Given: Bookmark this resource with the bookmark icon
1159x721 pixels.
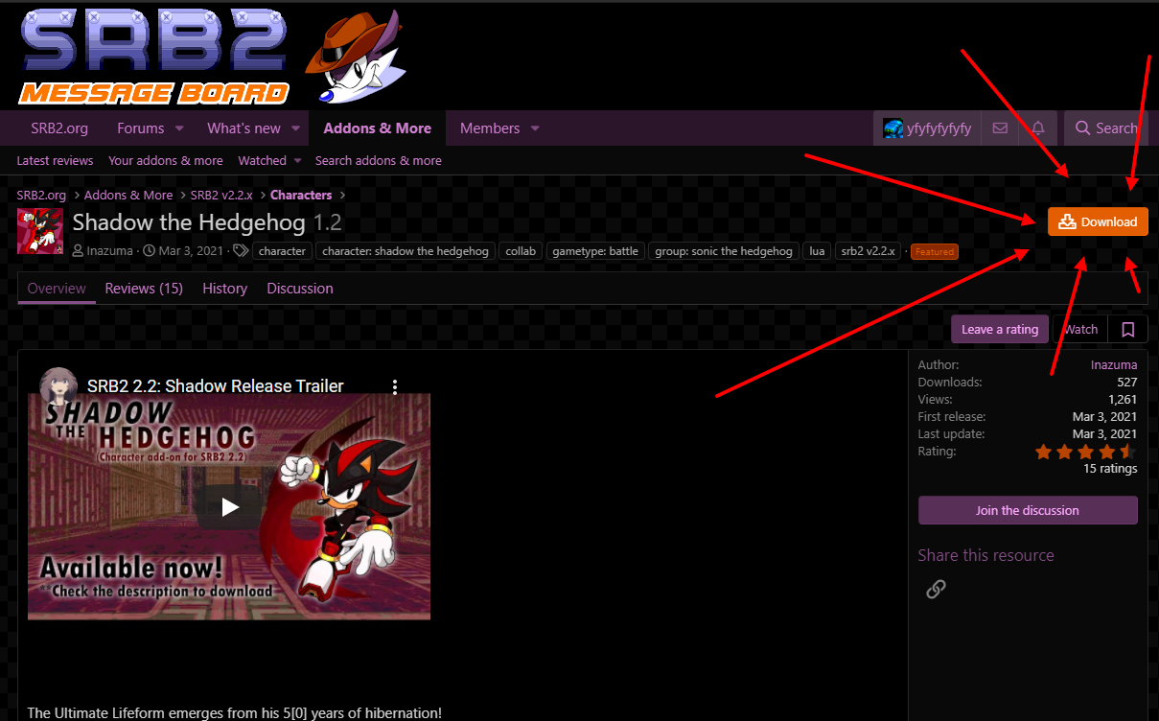Looking at the screenshot, I should pos(1128,329).
